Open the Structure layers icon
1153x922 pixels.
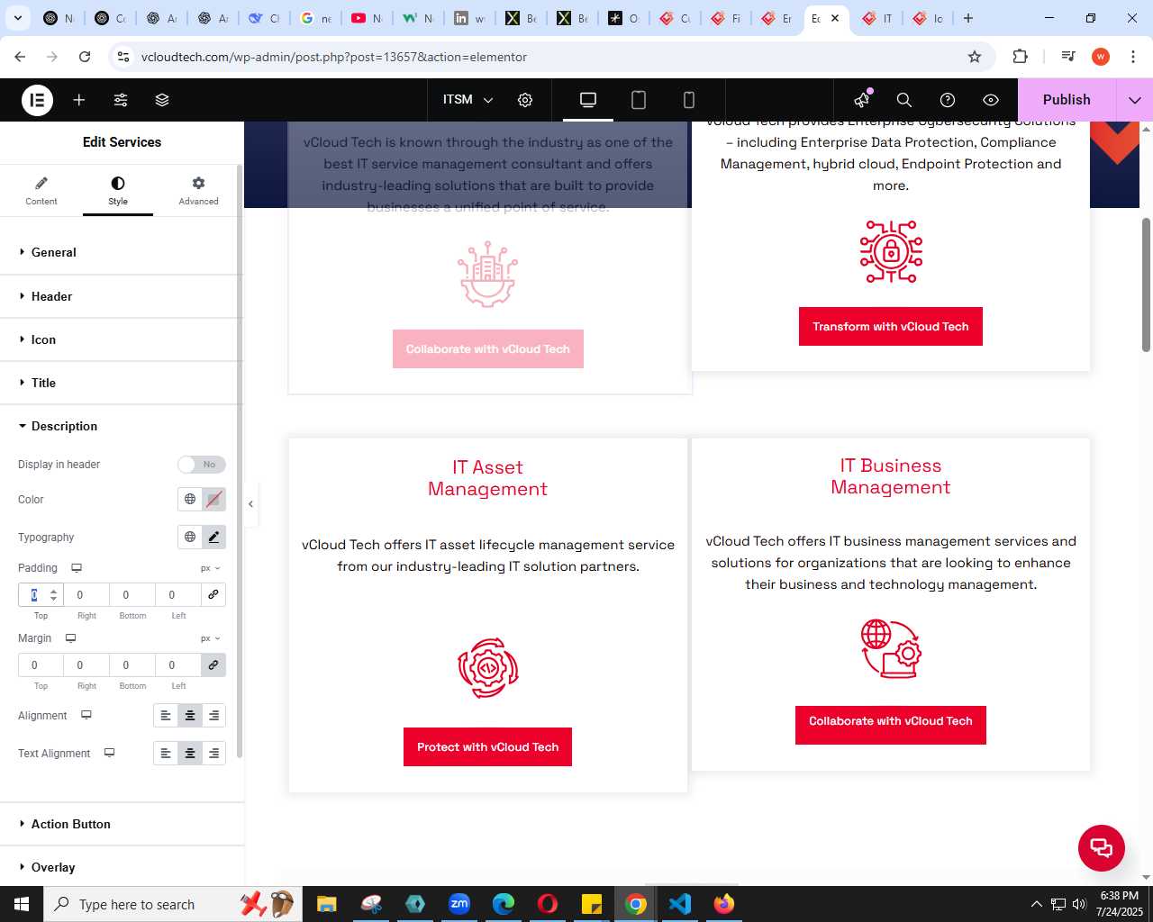(162, 100)
